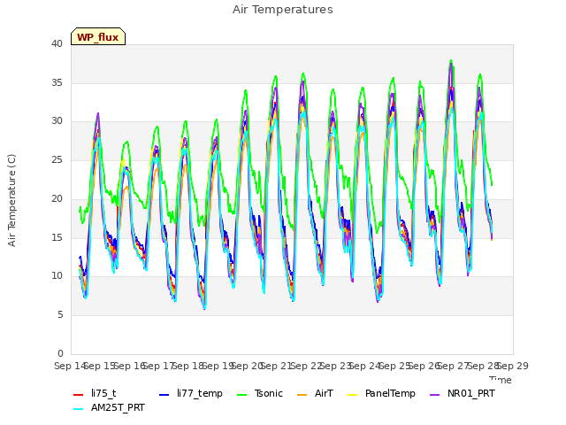The width and height of the screenshot is (566, 425).
Task: Toggle the li77_temp legend entry
Action: [191, 393]
